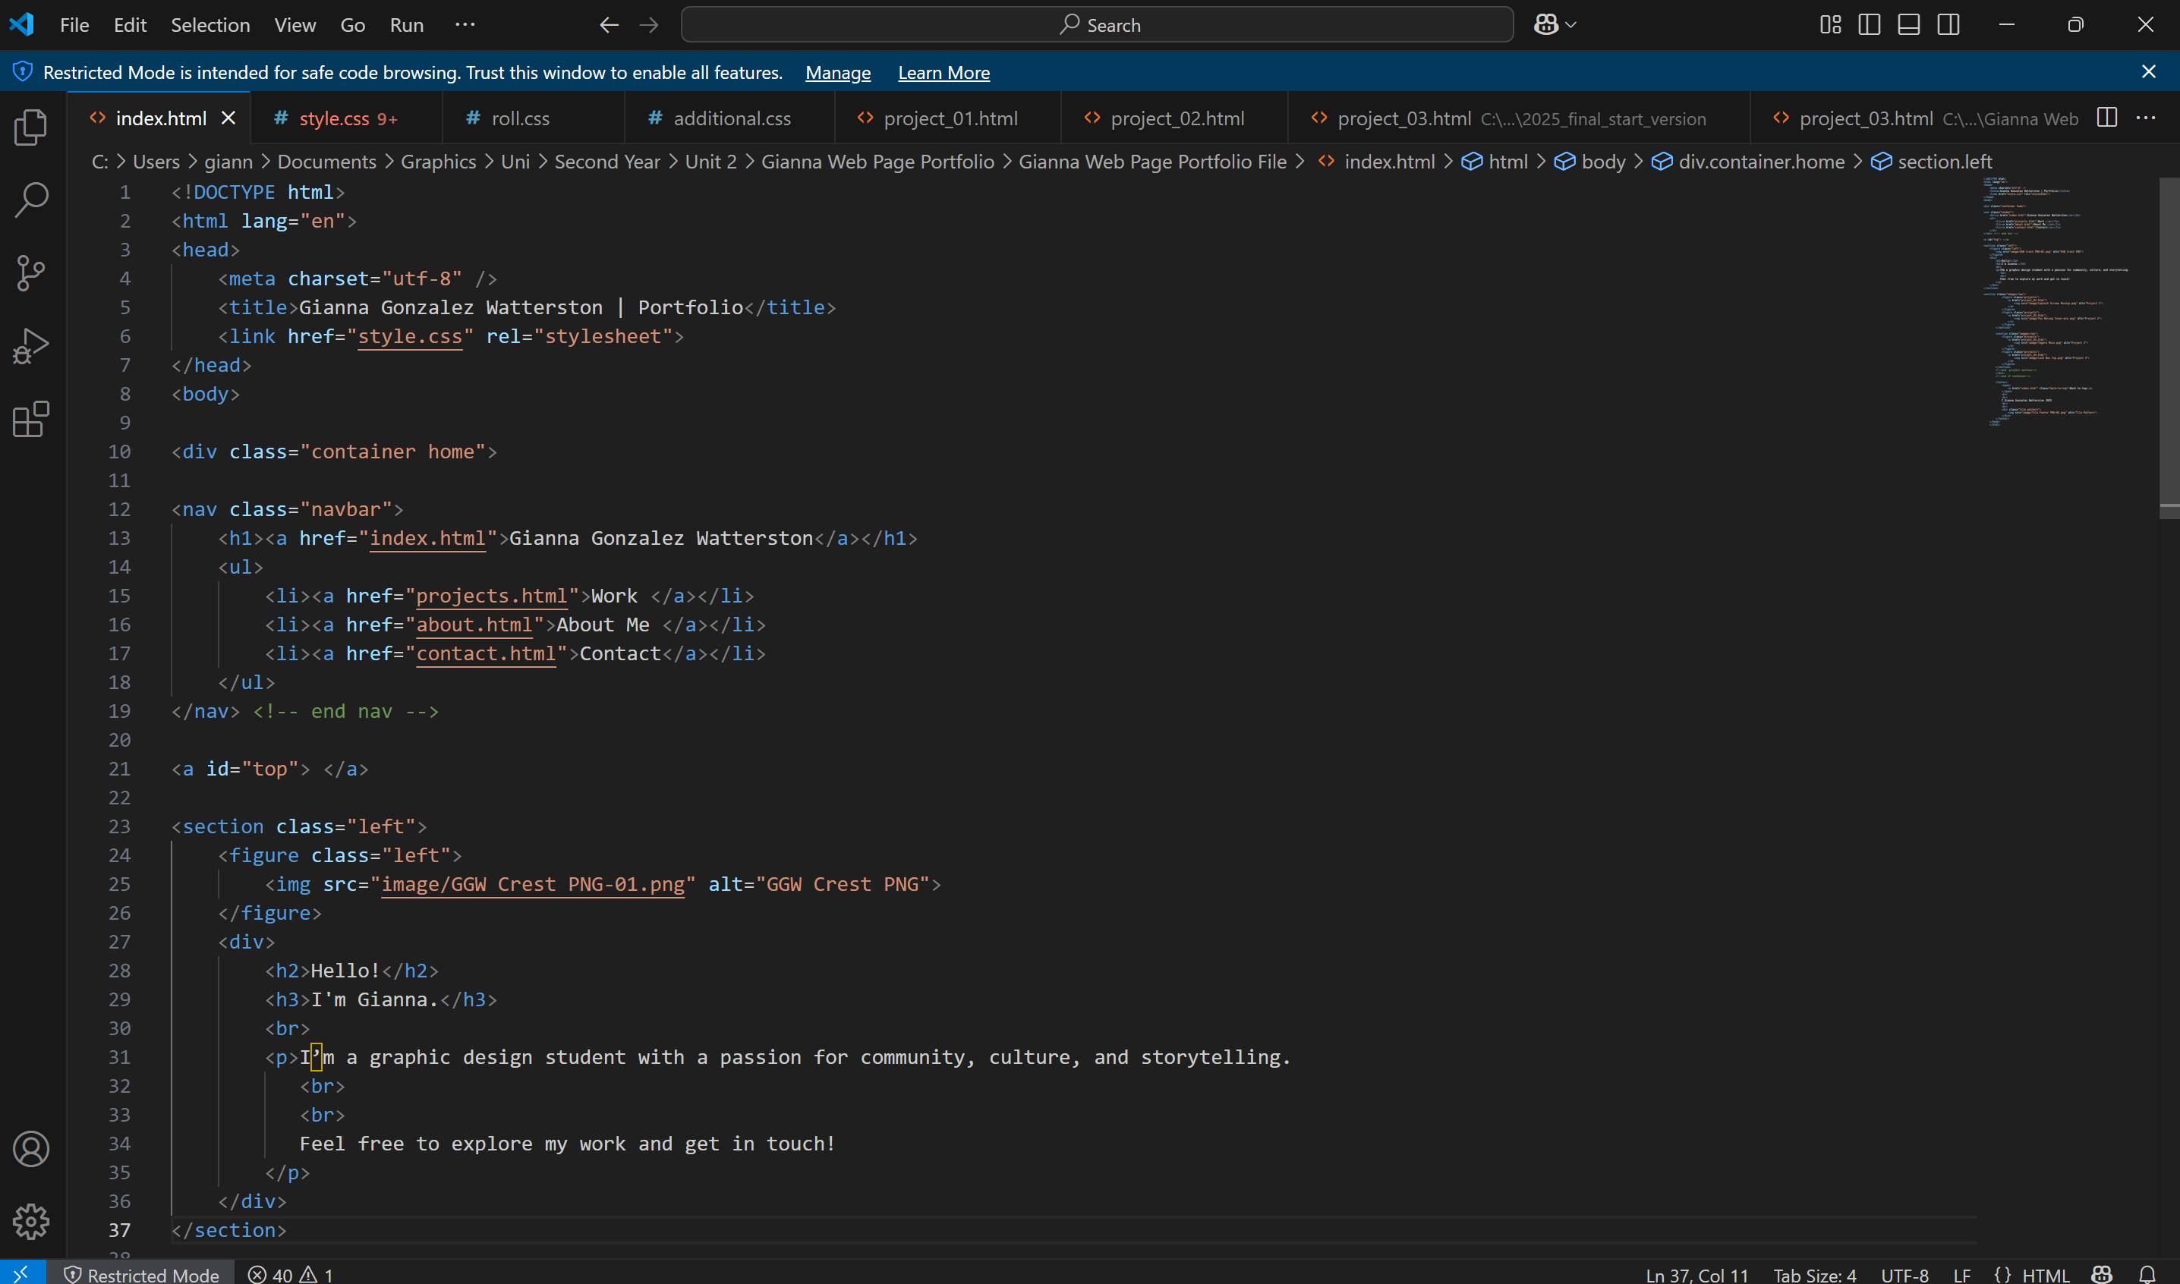Open the remote window indicator
This screenshot has height=1284, width=2180.
tap(23, 1273)
